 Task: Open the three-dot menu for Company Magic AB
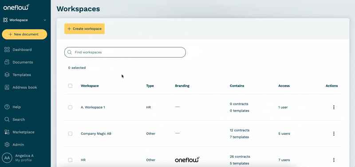click(x=334, y=134)
